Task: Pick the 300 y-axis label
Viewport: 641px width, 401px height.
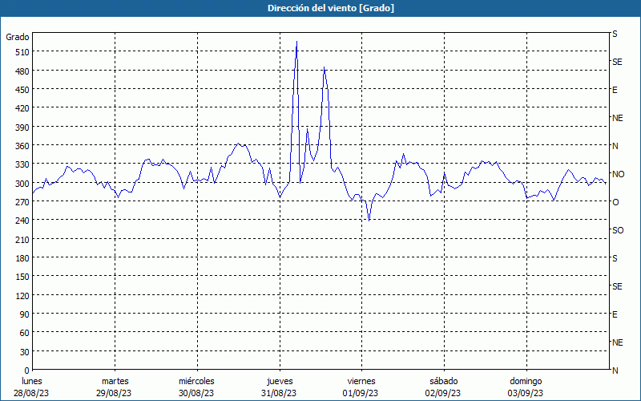Action: [x=22, y=184]
